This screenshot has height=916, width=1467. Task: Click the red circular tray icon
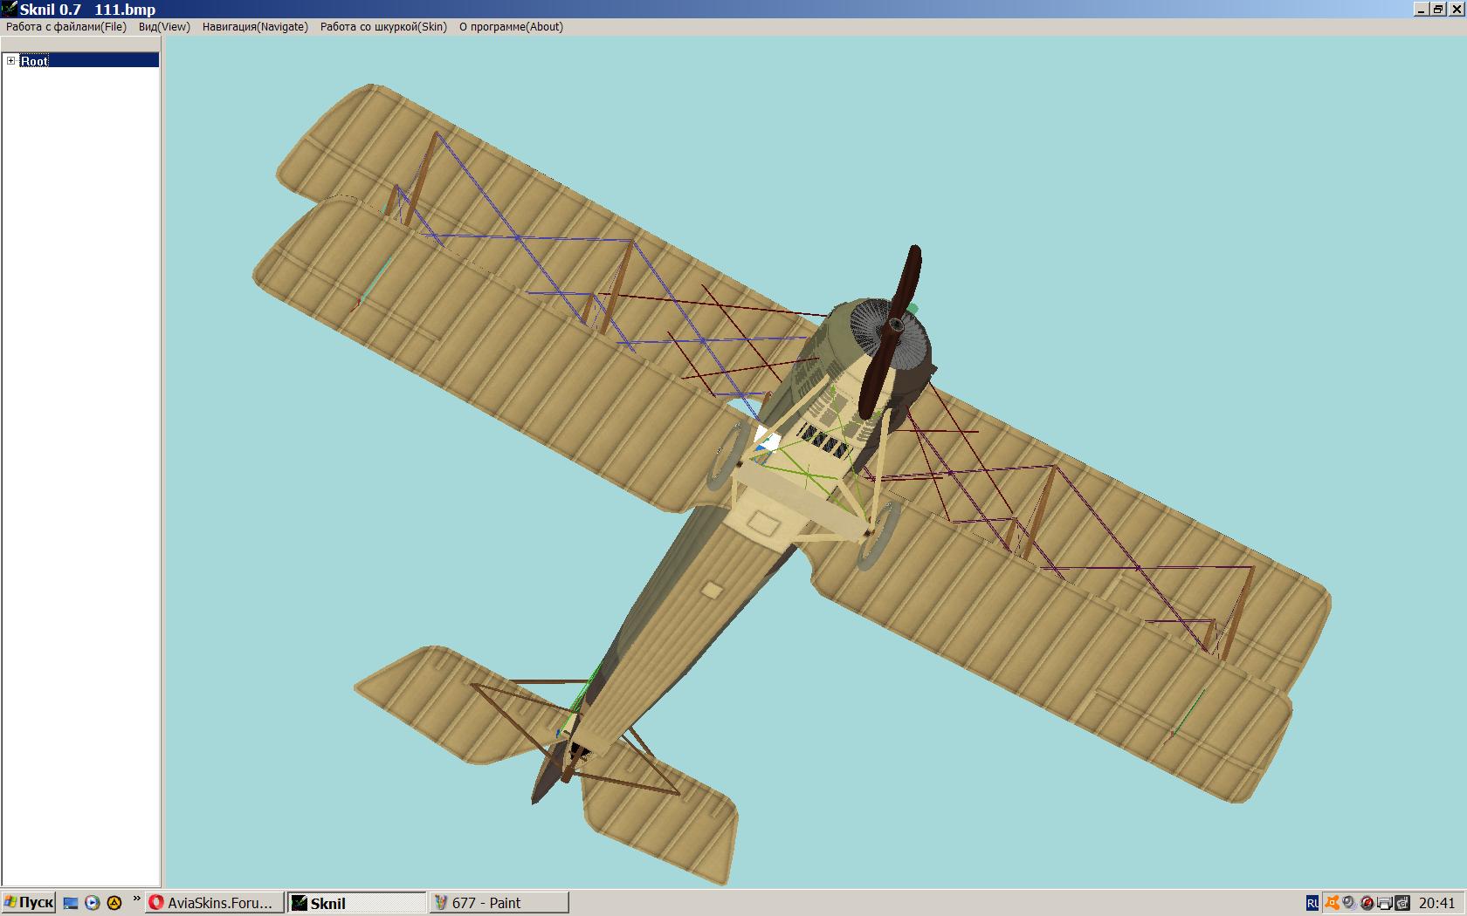tap(1367, 903)
